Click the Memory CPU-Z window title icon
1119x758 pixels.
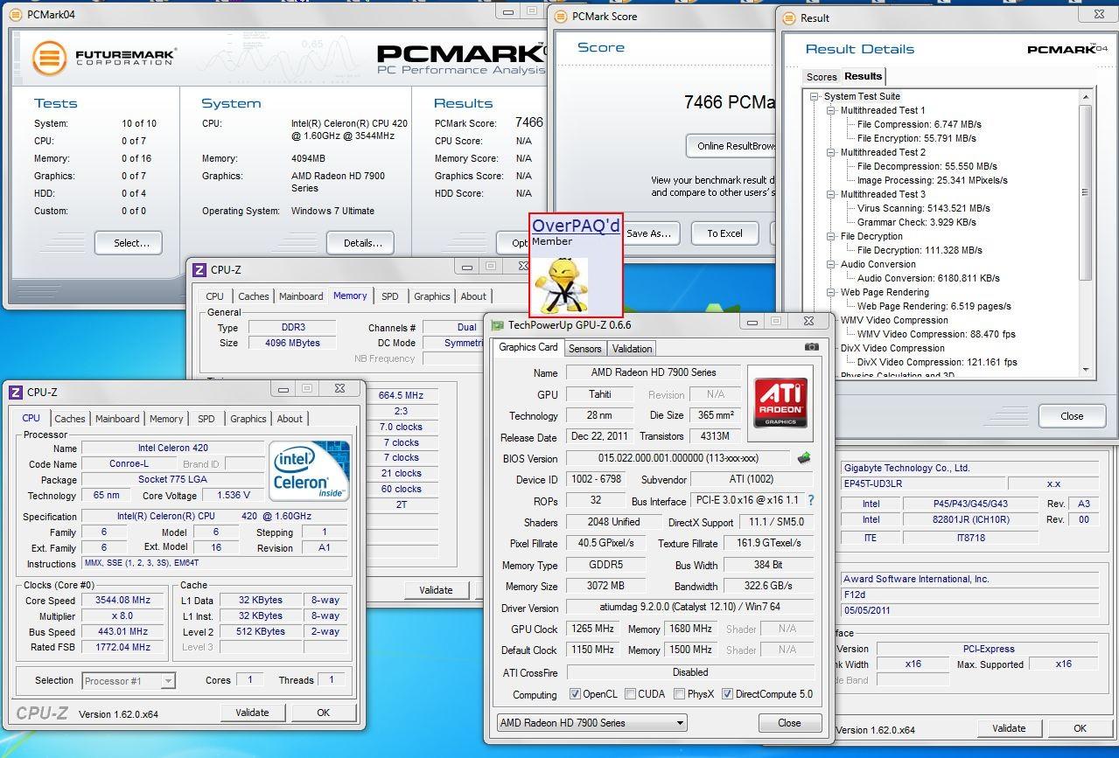point(199,270)
